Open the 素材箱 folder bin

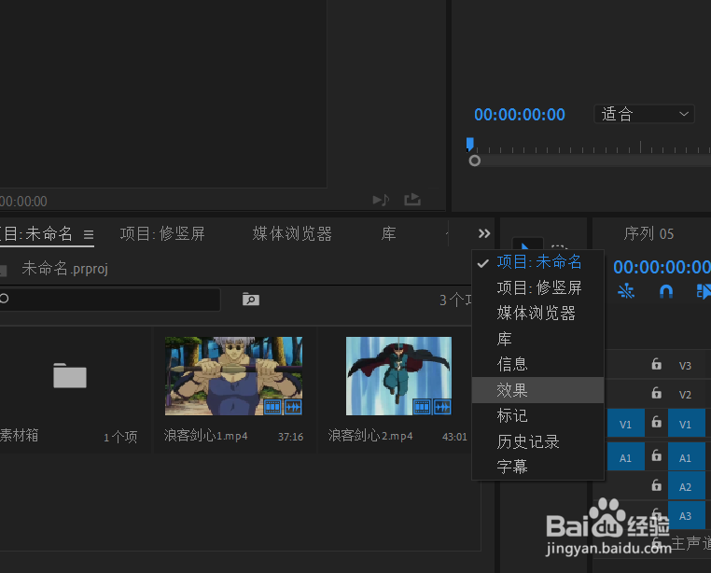click(x=70, y=375)
